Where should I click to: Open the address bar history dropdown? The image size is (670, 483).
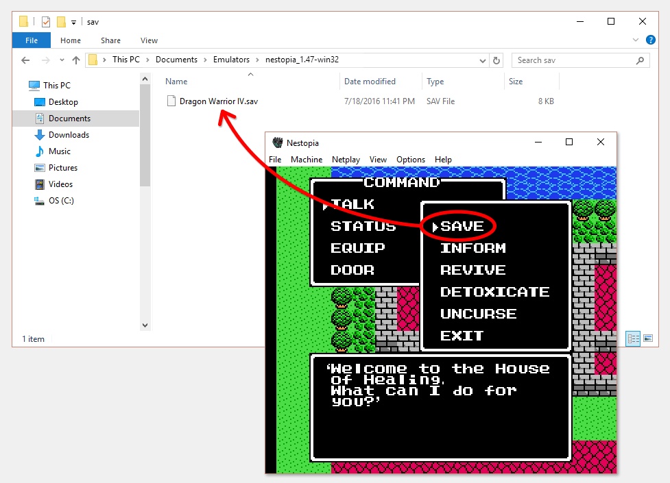(482, 60)
